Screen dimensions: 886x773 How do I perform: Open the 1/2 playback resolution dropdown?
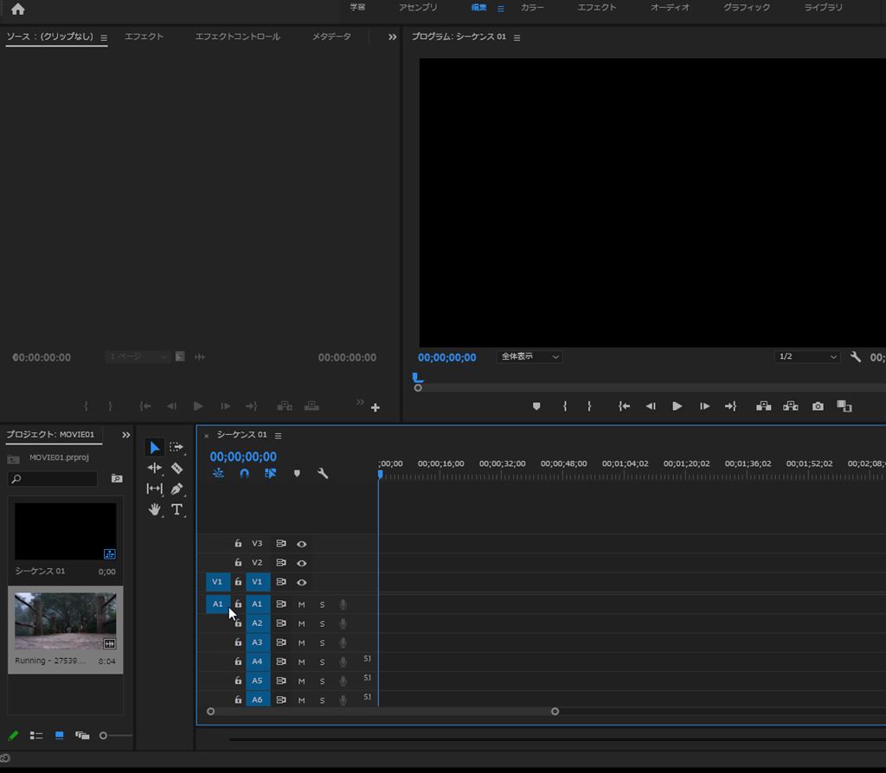point(808,356)
